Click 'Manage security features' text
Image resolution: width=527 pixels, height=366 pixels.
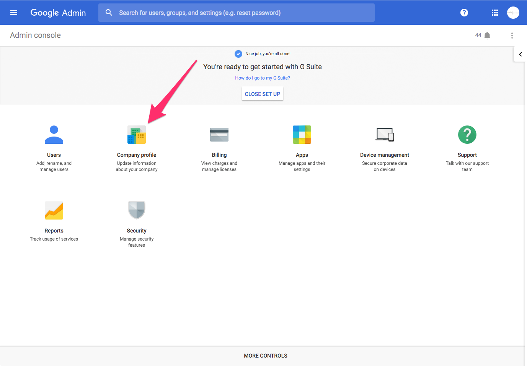(137, 242)
